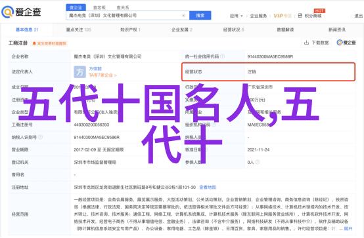Click the 积分商城 shop icon
The width and height of the screenshot is (364, 238).
coord(300,16)
